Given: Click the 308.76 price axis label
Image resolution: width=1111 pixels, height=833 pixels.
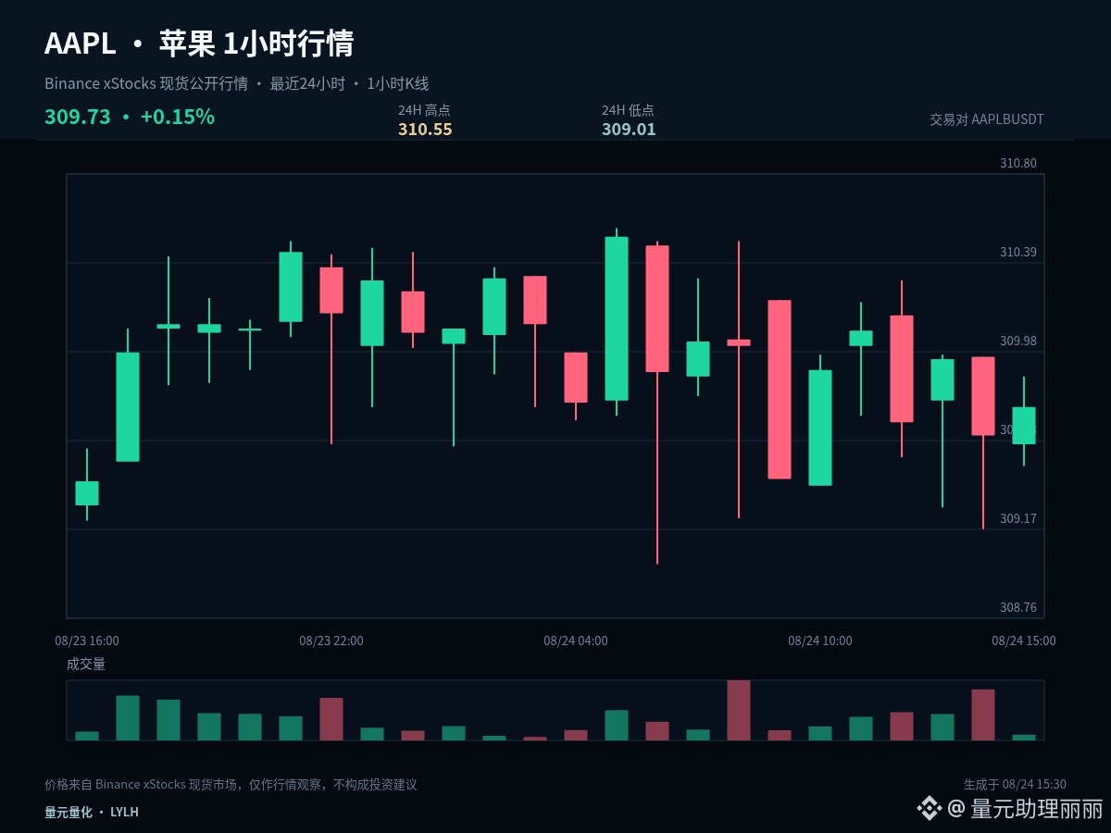Looking at the screenshot, I should point(1018,607).
